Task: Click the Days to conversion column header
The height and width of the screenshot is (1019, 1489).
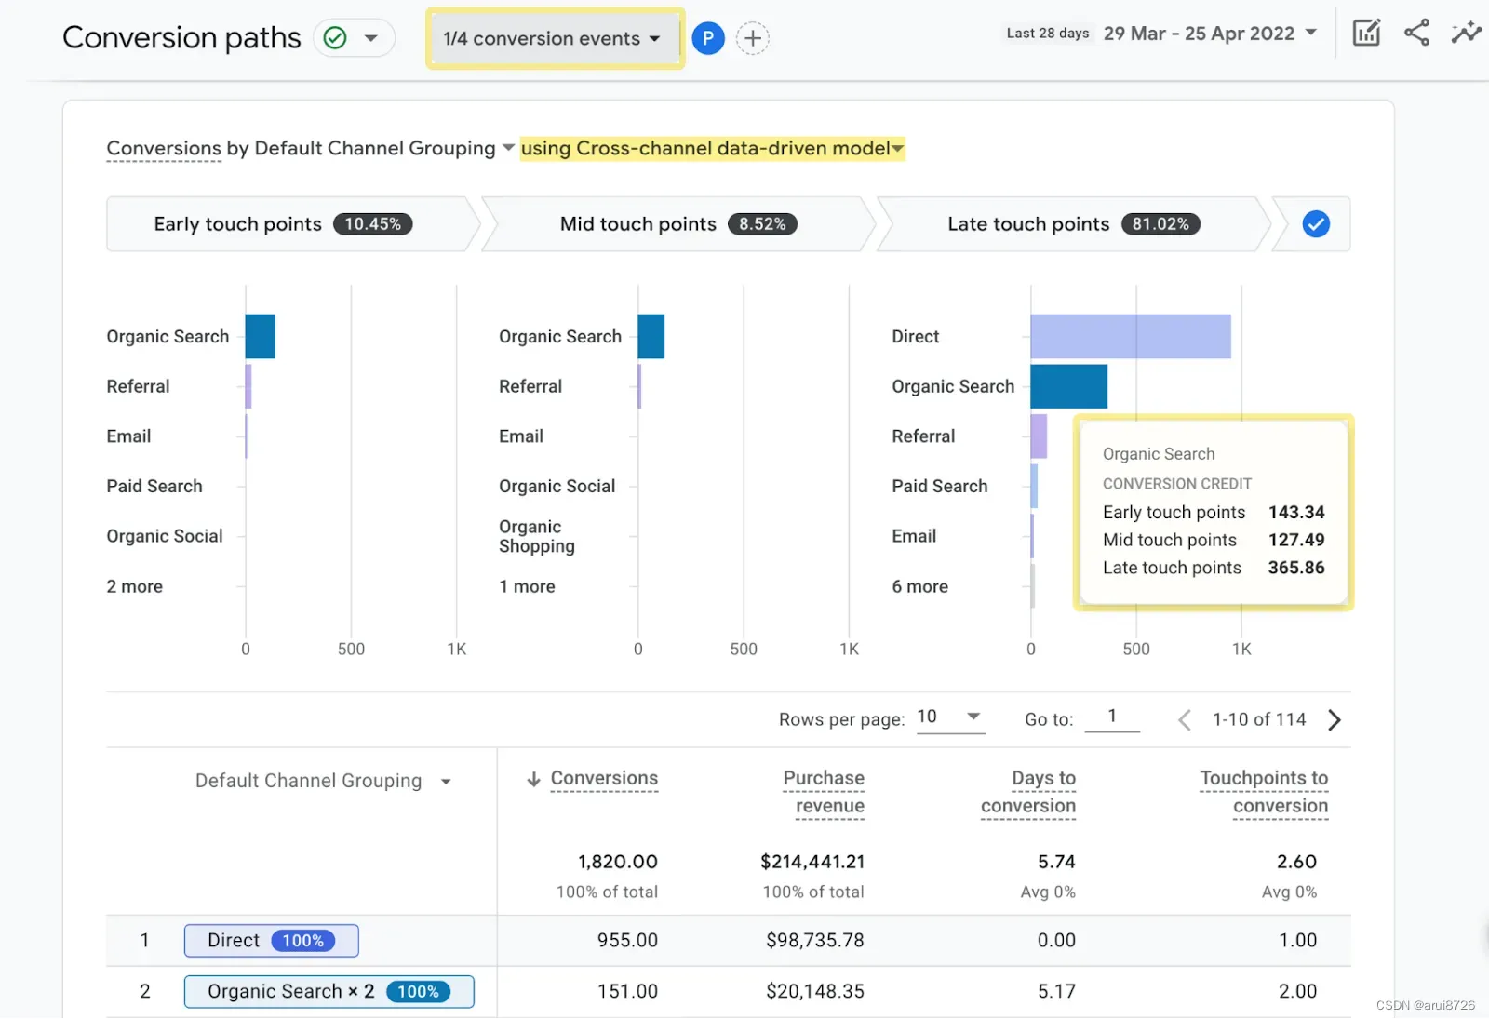Action: (1028, 792)
